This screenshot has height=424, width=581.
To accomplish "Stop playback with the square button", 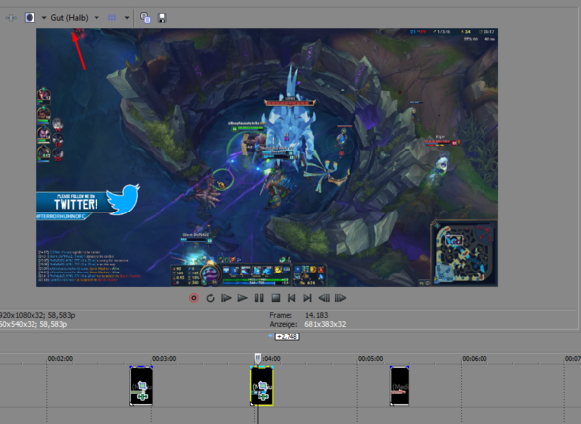I will tap(276, 298).
